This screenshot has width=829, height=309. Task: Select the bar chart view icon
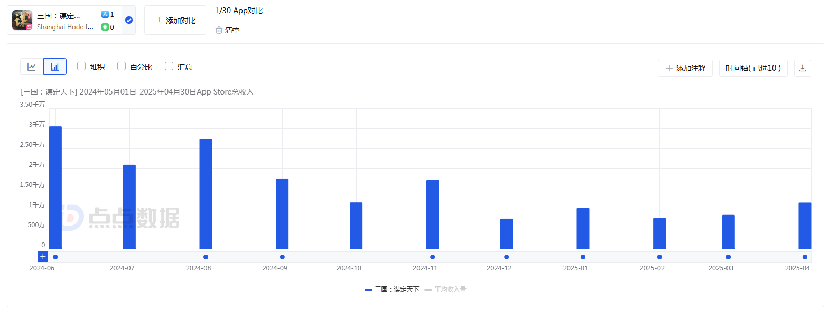click(x=55, y=67)
